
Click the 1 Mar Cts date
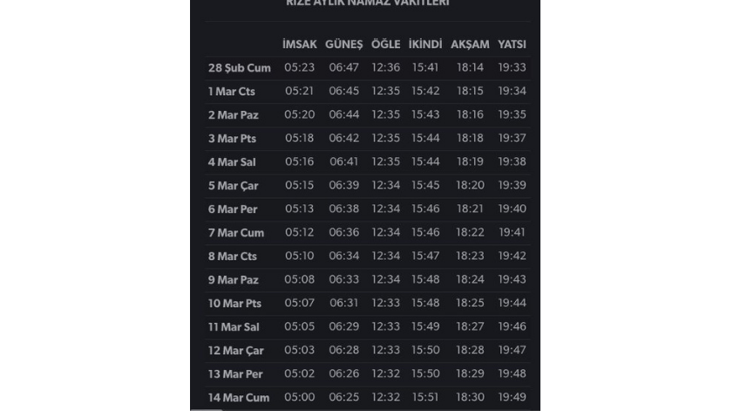[x=232, y=91]
